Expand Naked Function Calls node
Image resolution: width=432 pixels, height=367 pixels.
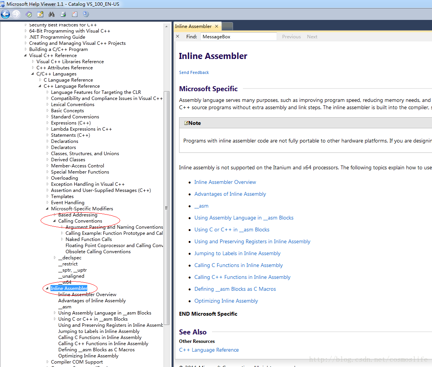coord(62,239)
